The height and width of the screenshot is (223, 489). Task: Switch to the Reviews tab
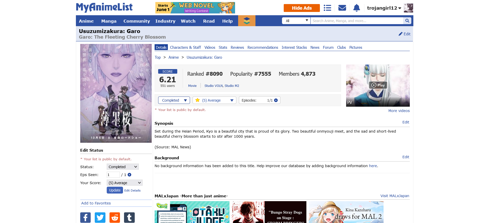click(237, 47)
